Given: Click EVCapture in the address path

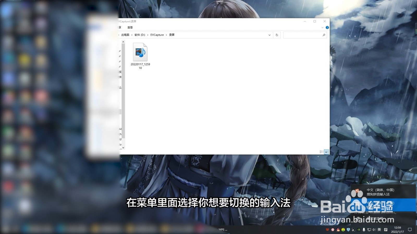Looking at the screenshot, I should pos(157,35).
